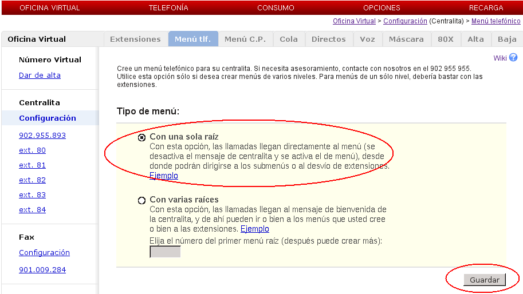Open the CONSUMO top menu

pyautogui.click(x=276, y=8)
